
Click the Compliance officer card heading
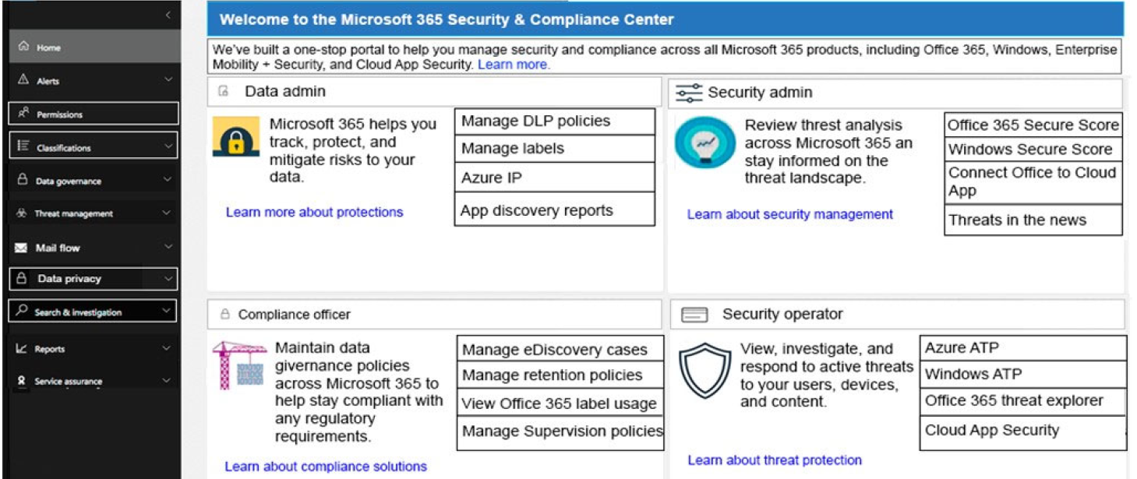[x=295, y=315]
